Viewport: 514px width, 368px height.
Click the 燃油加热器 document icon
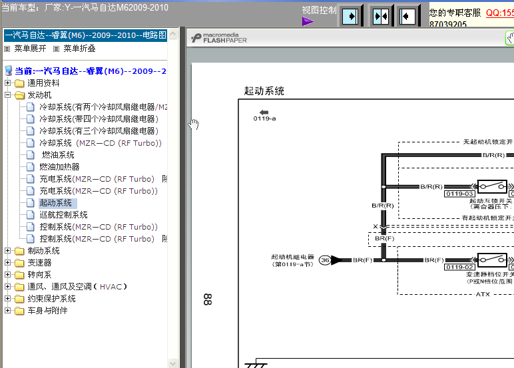(31, 167)
